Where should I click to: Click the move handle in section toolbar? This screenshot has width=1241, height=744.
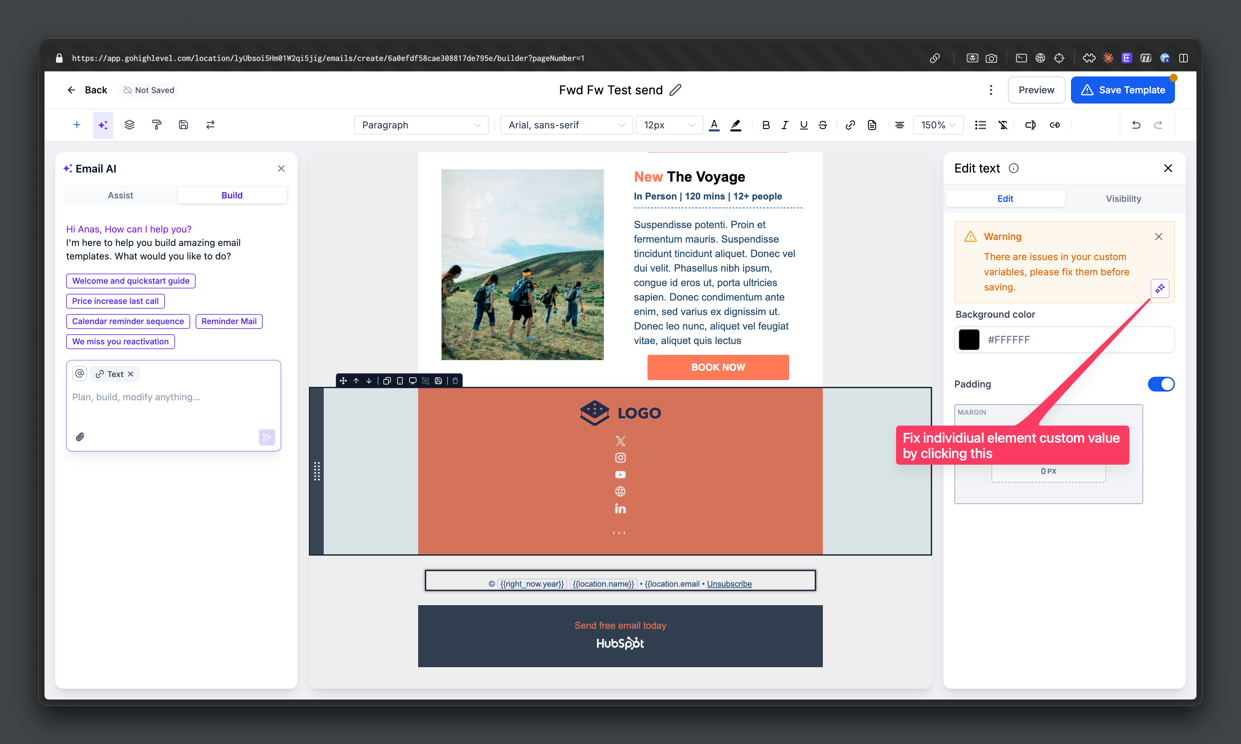[x=343, y=380]
